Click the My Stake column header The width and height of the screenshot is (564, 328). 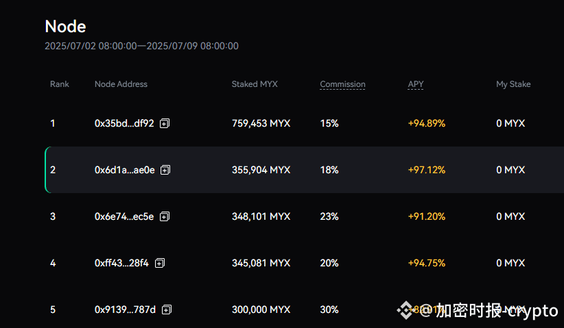coord(513,84)
